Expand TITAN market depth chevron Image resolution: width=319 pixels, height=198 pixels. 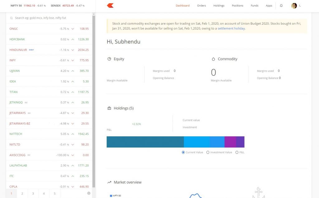(73, 92)
